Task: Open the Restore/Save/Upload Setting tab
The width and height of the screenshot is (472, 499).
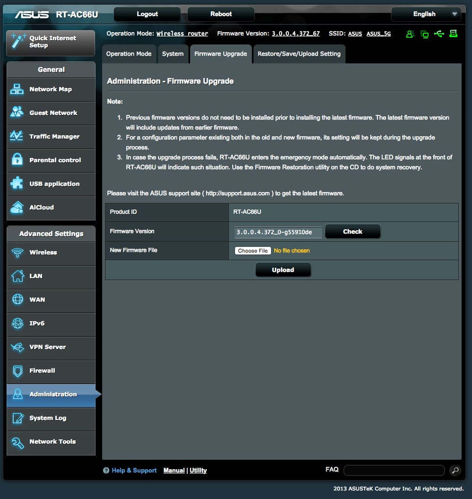Action: coord(299,54)
